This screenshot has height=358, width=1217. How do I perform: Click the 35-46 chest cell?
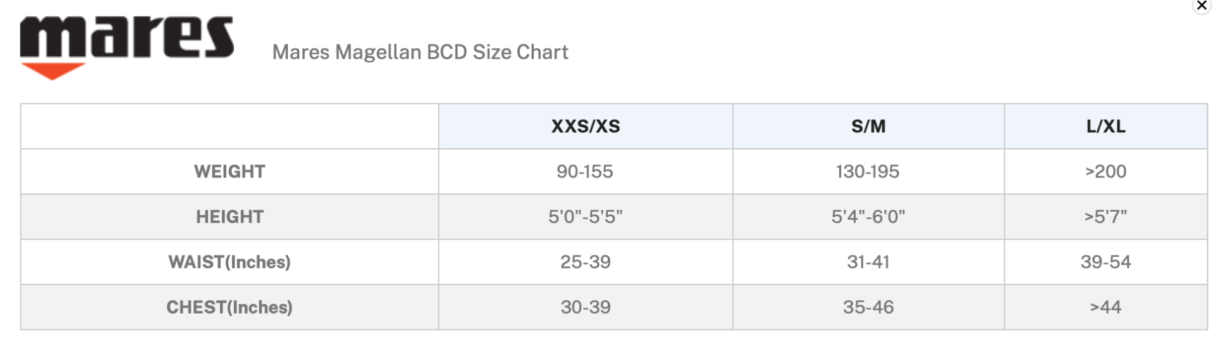(x=868, y=307)
